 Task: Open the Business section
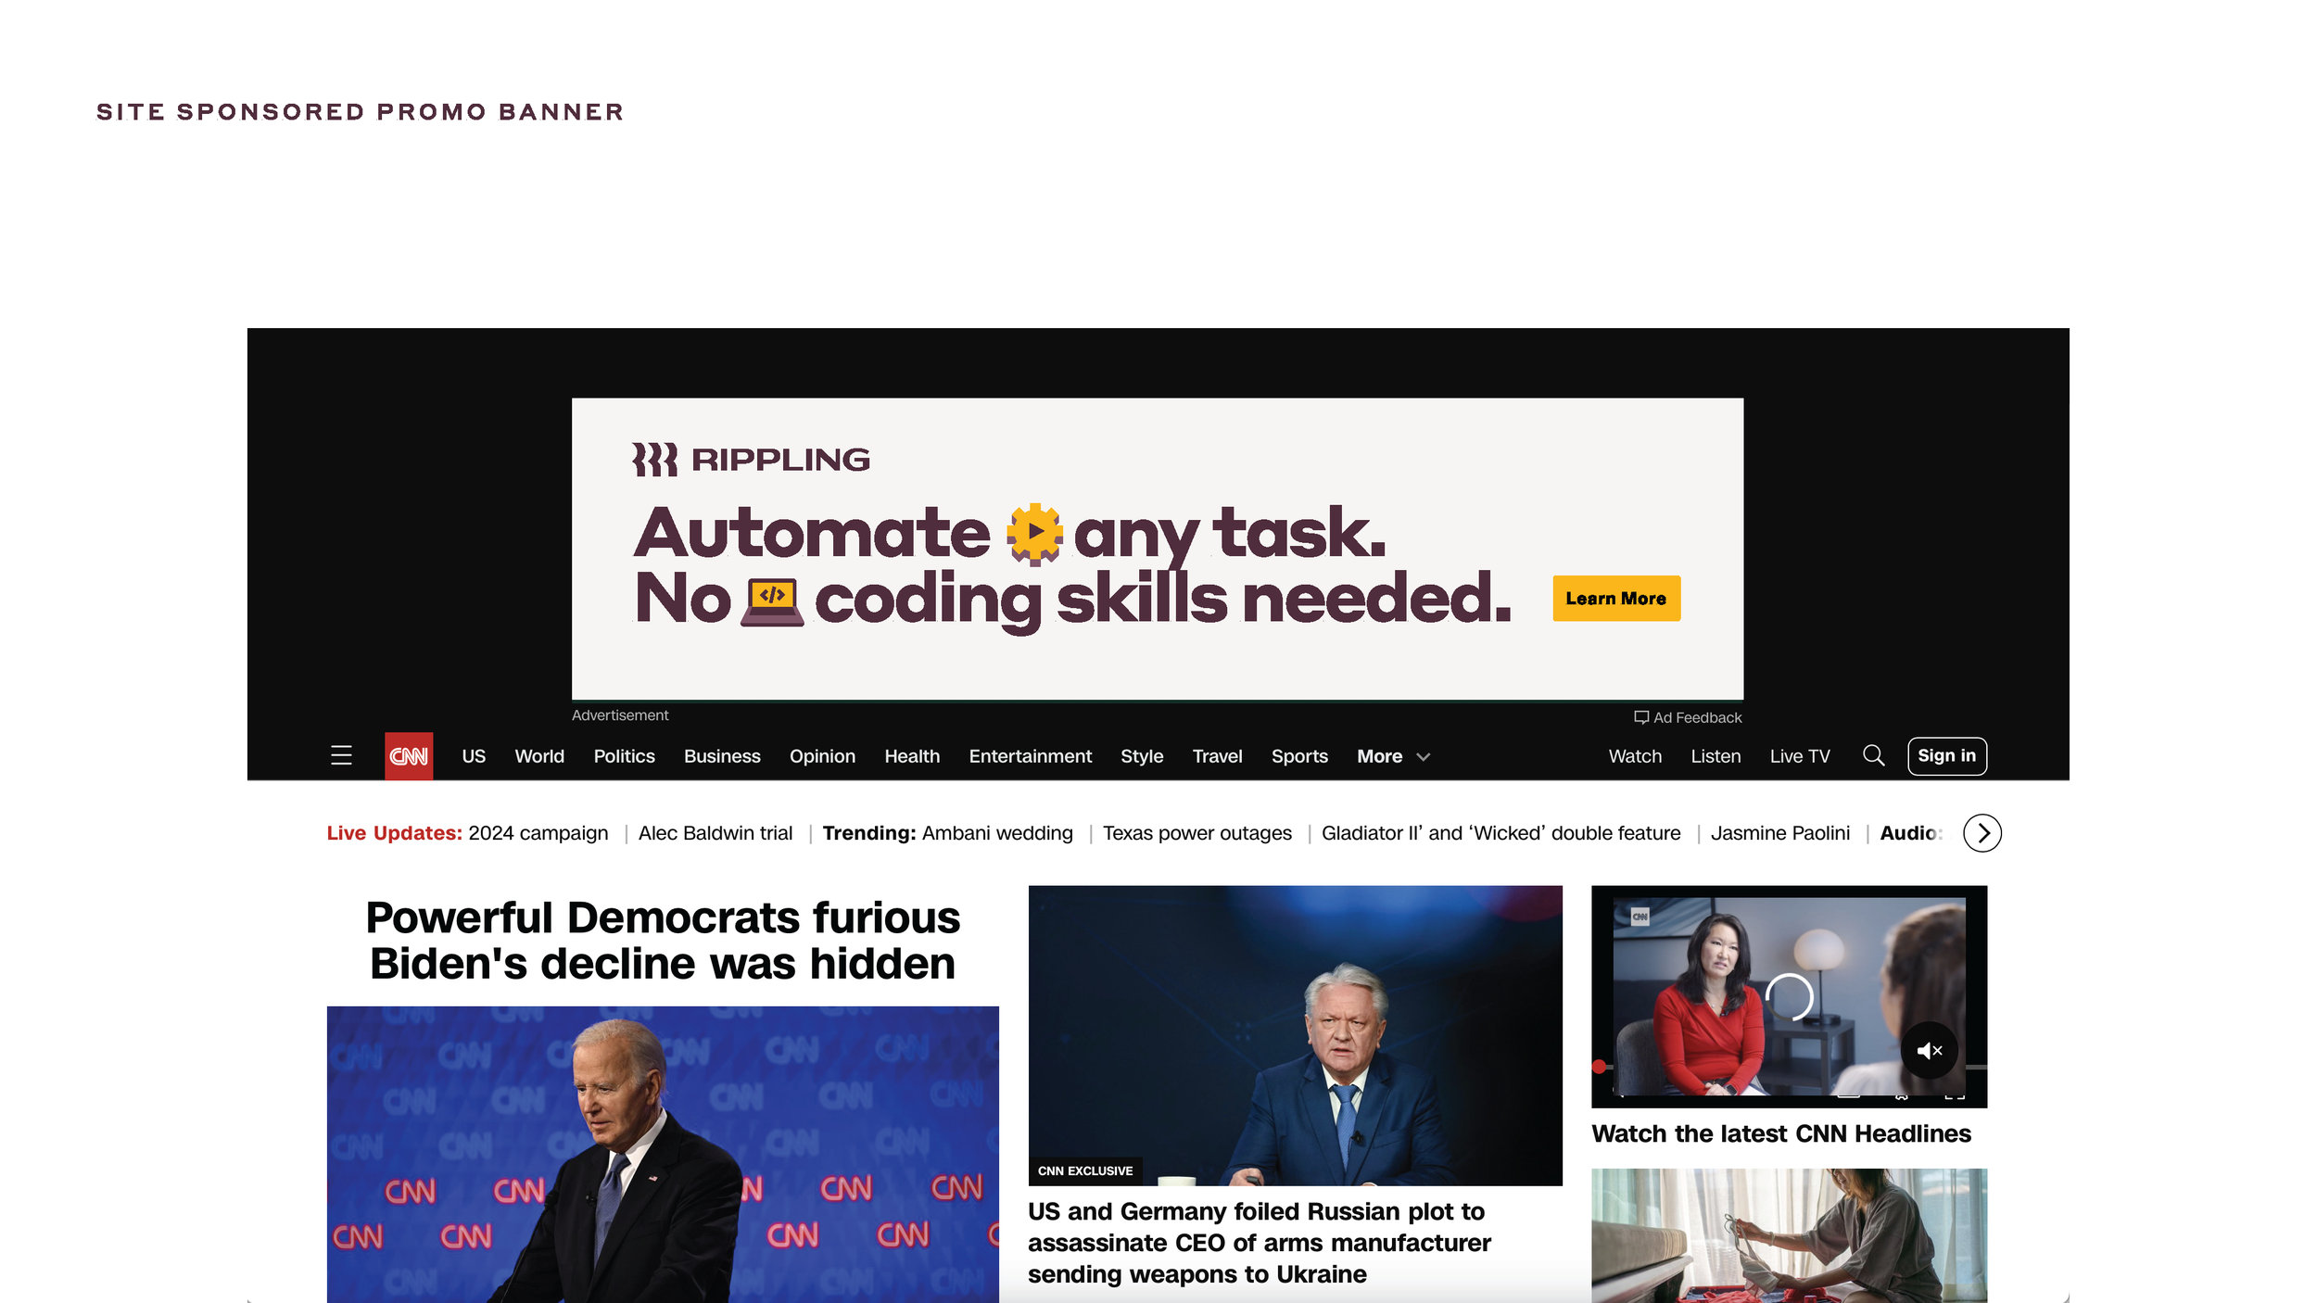coord(722,756)
